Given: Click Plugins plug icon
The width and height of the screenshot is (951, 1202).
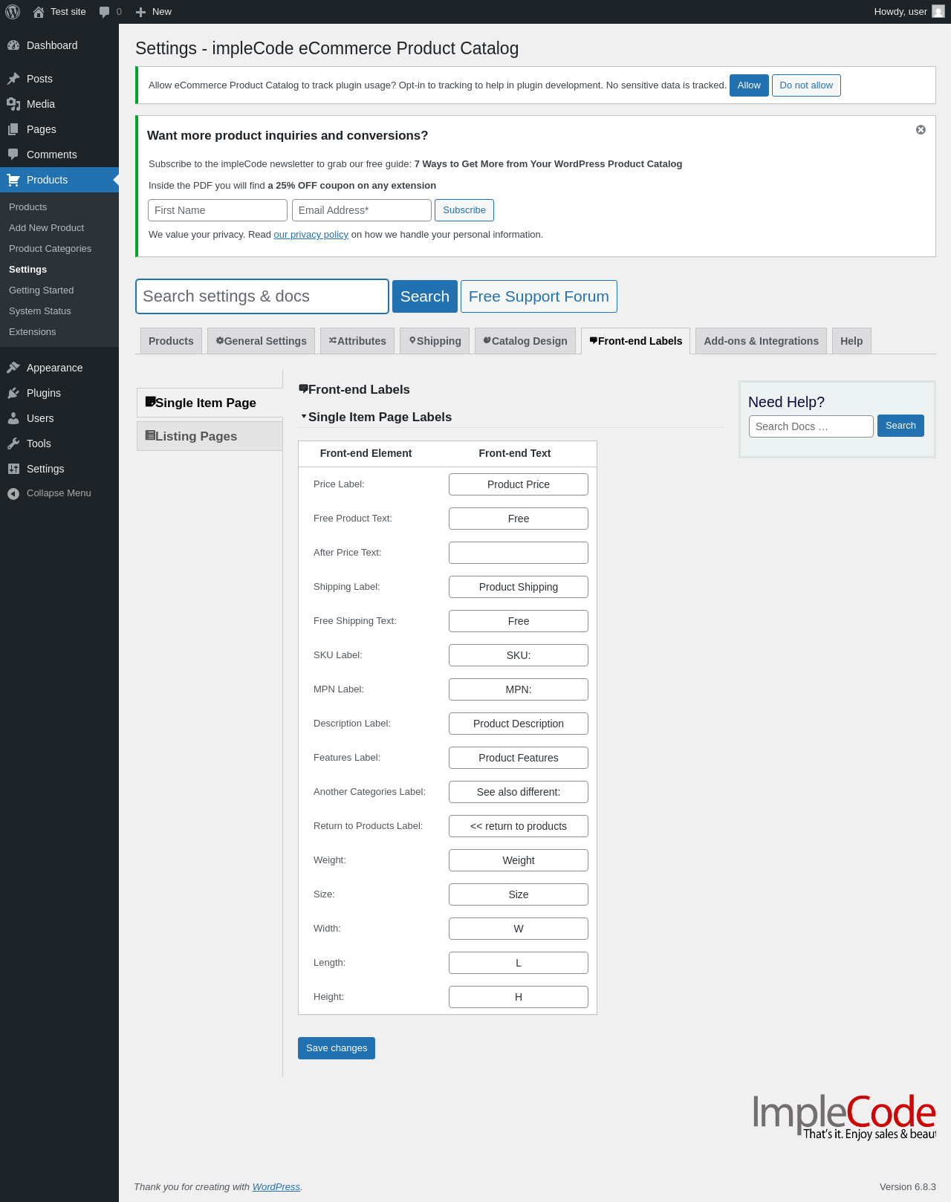Looking at the screenshot, I should click(13, 393).
